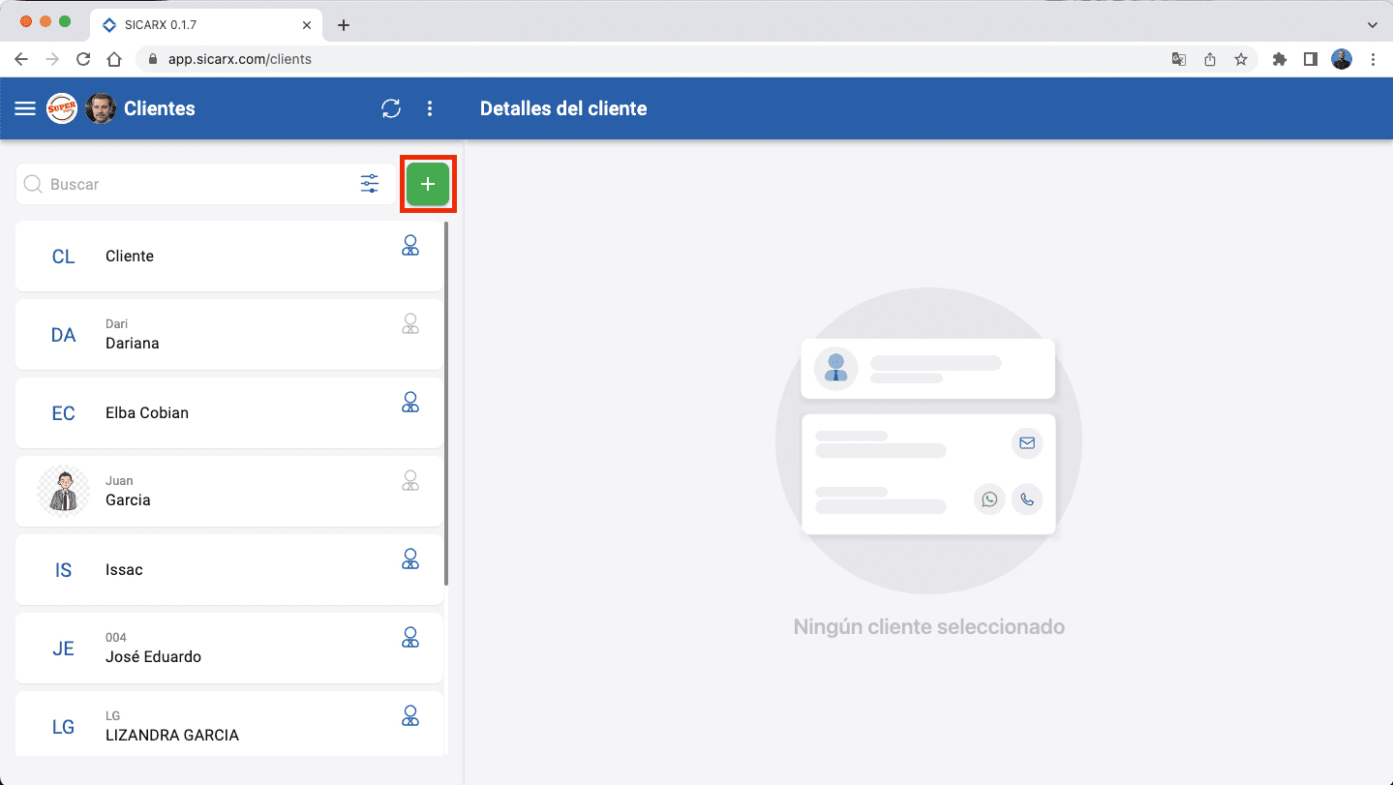Refresh the Clientes list

(391, 108)
